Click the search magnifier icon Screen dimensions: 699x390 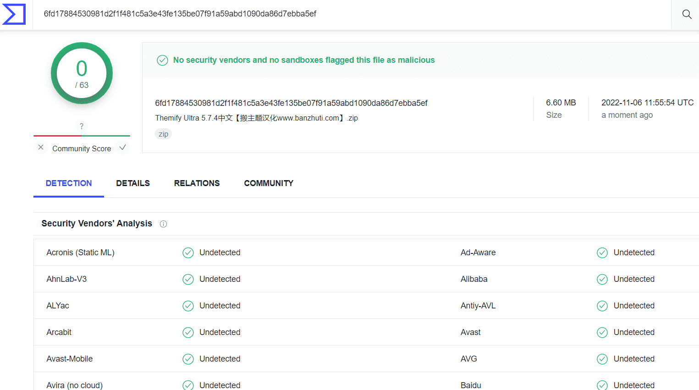point(687,14)
